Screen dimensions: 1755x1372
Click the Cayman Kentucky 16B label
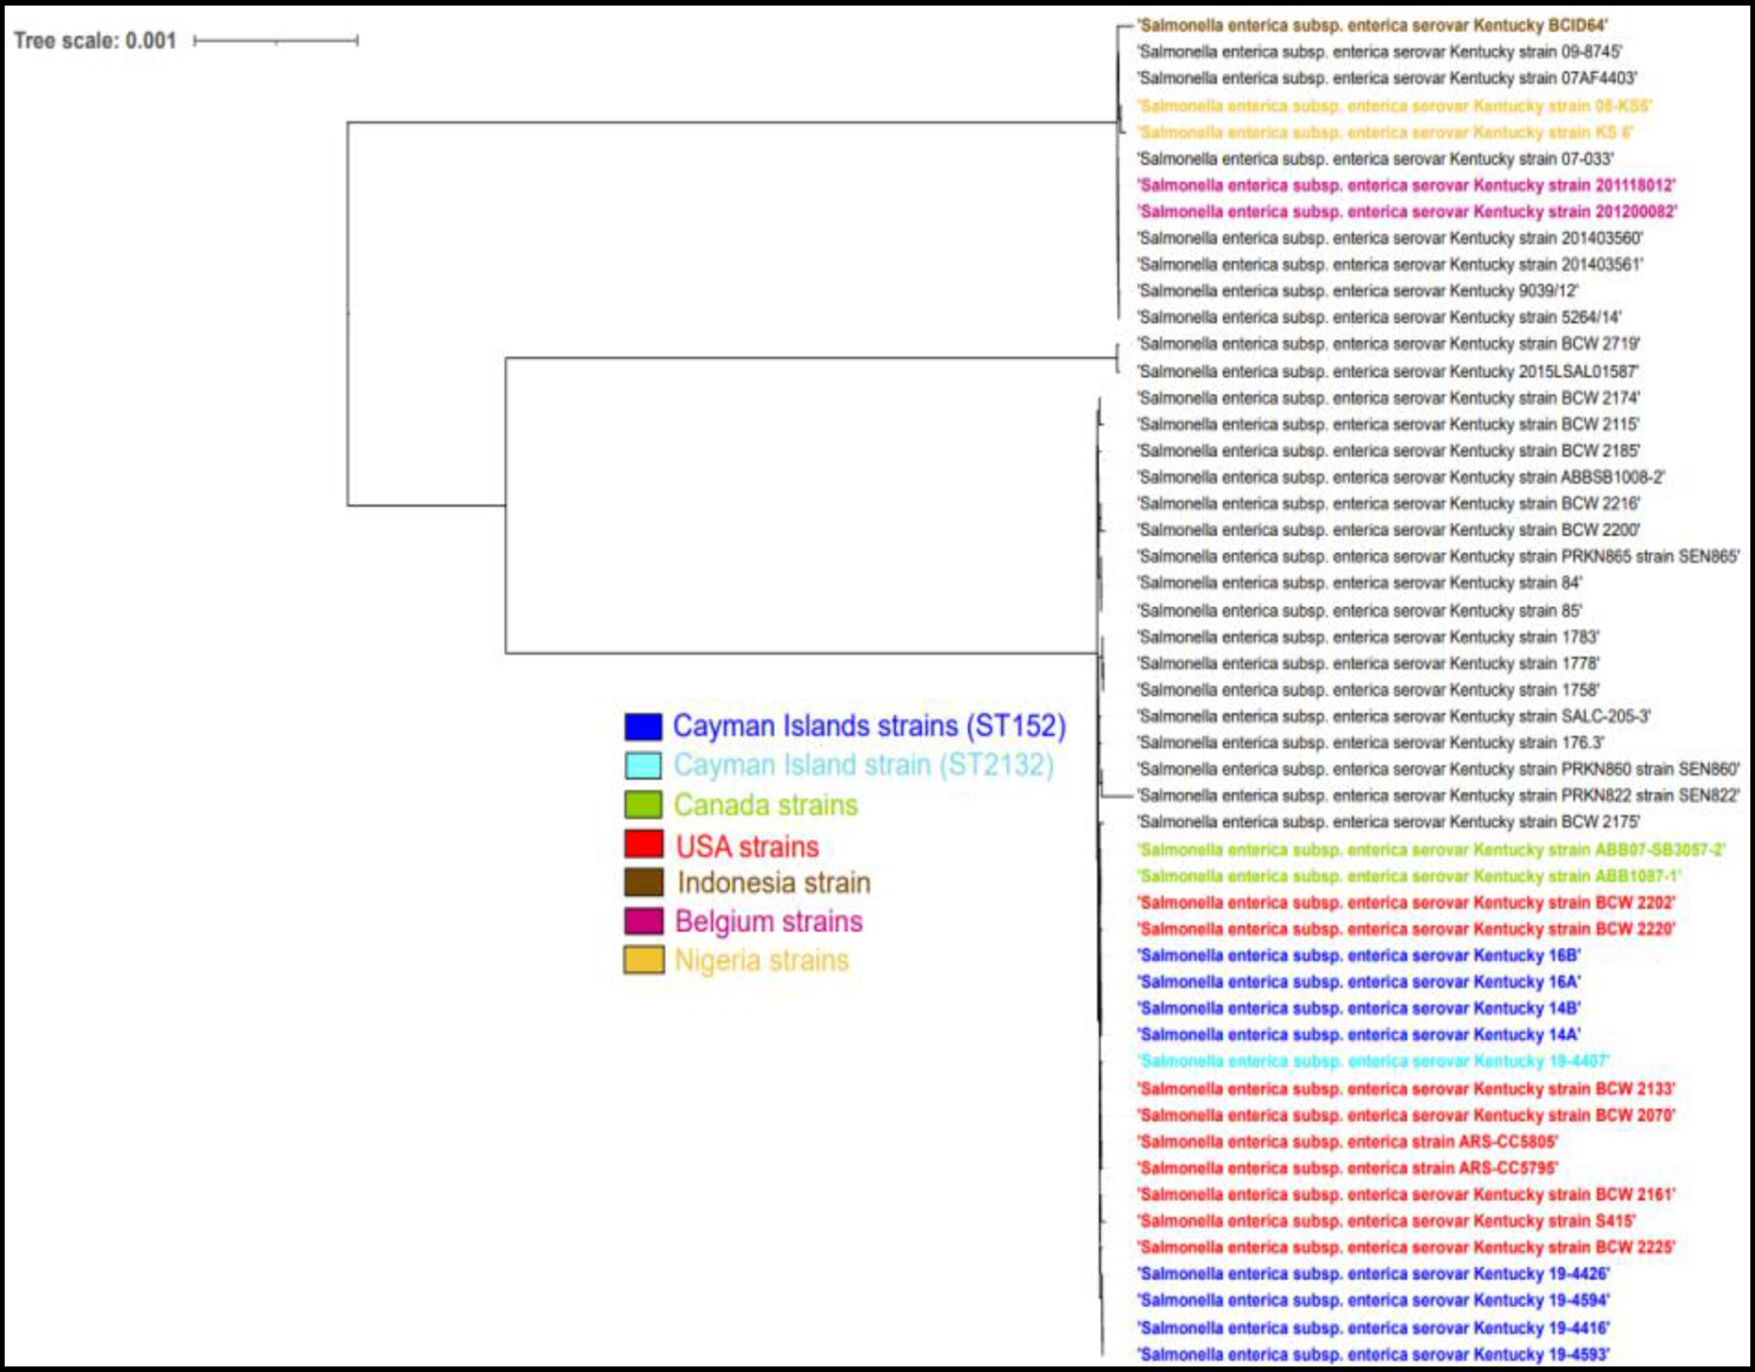1359,955
